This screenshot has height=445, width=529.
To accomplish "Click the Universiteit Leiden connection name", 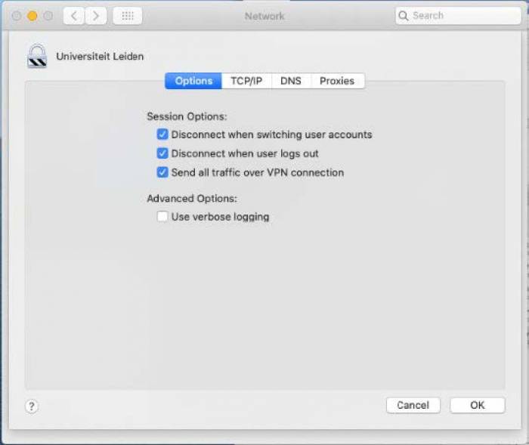I will [100, 57].
